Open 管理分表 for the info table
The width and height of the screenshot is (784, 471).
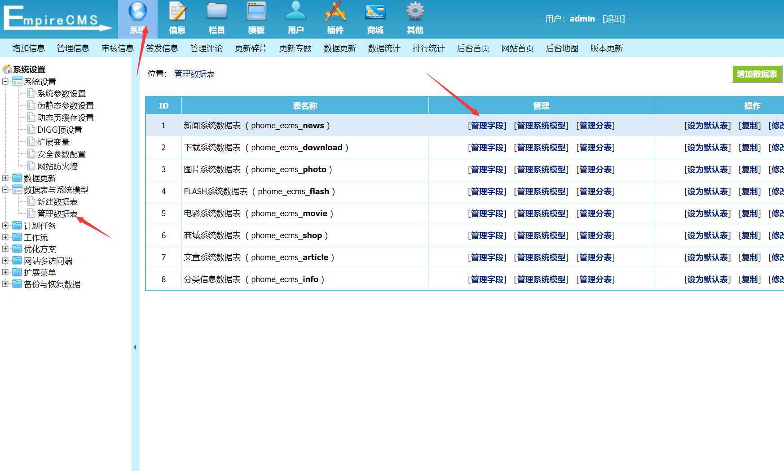coord(596,279)
